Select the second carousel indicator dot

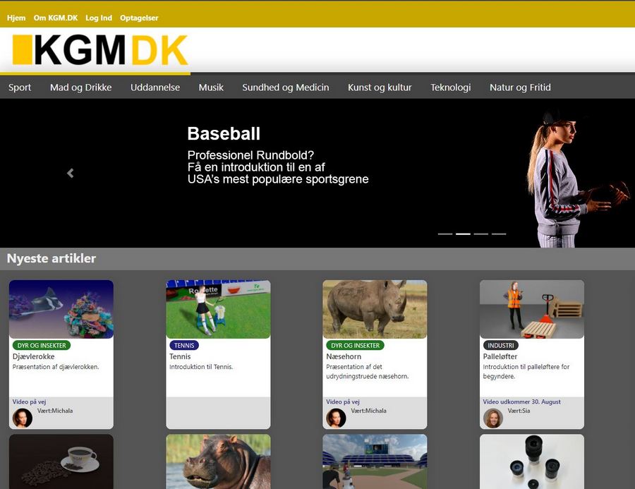point(463,233)
